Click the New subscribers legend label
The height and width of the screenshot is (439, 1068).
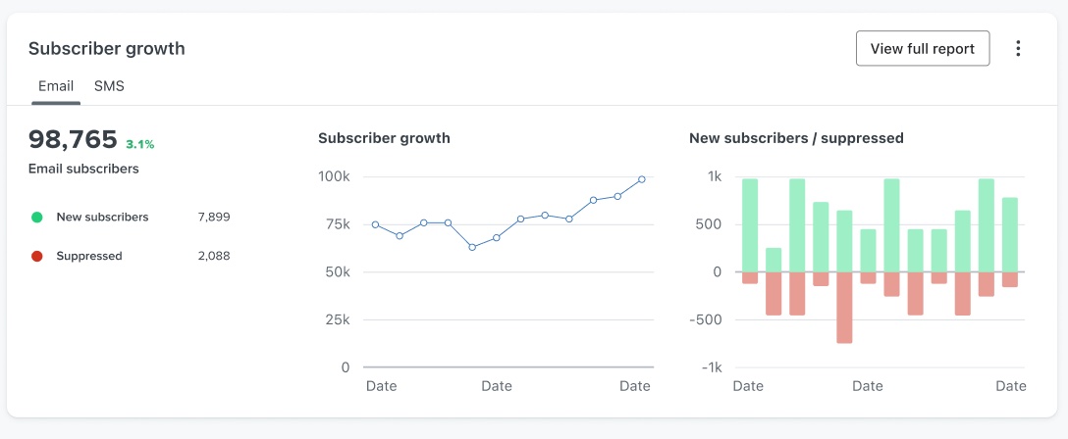coord(102,218)
